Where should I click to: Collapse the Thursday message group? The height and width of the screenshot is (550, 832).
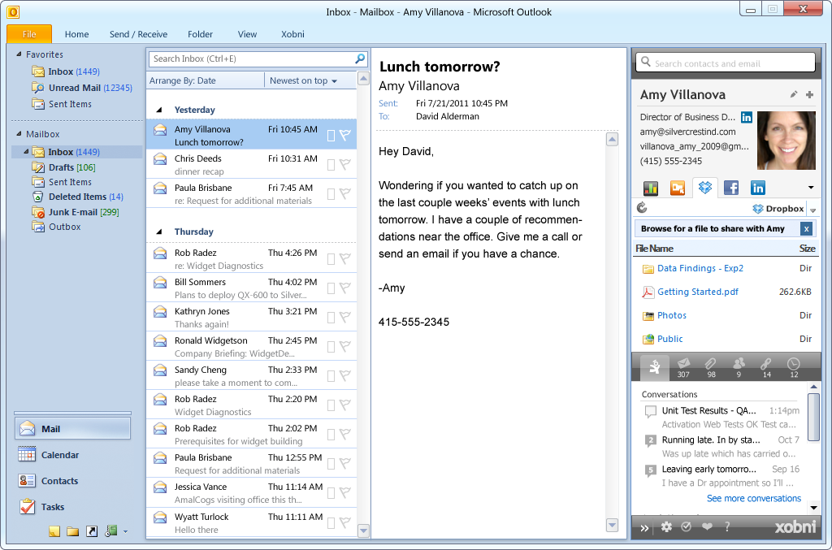tap(158, 232)
